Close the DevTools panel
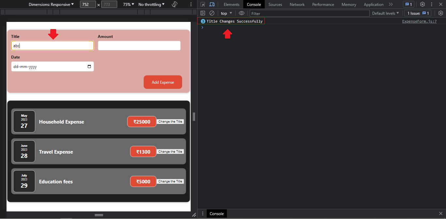 point(440,4)
